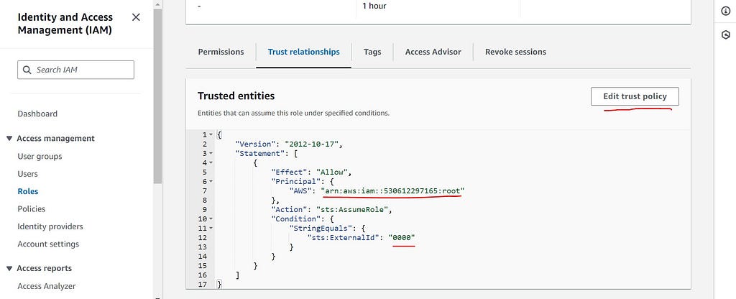
Task: Click the Search IAM input field
Action: tap(75, 70)
